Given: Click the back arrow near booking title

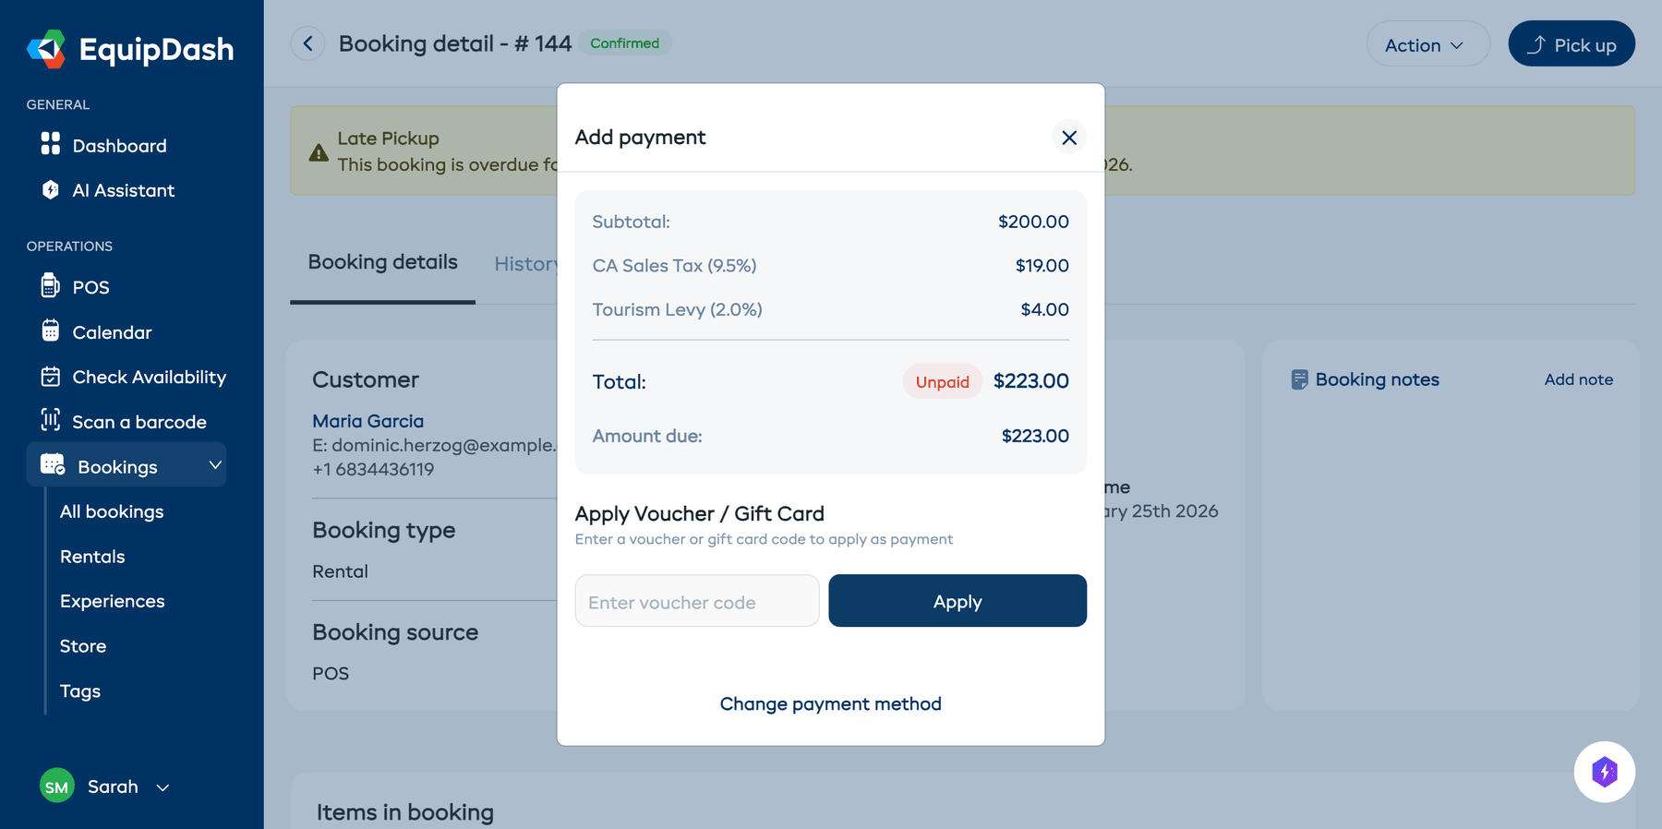Looking at the screenshot, I should point(307,43).
